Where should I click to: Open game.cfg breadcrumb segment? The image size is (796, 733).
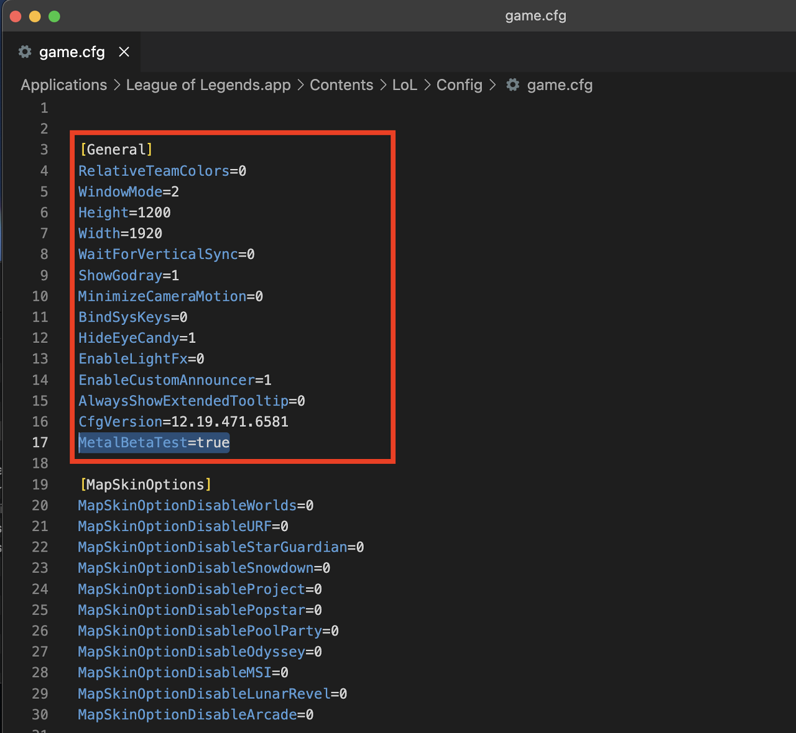pyautogui.click(x=560, y=85)
